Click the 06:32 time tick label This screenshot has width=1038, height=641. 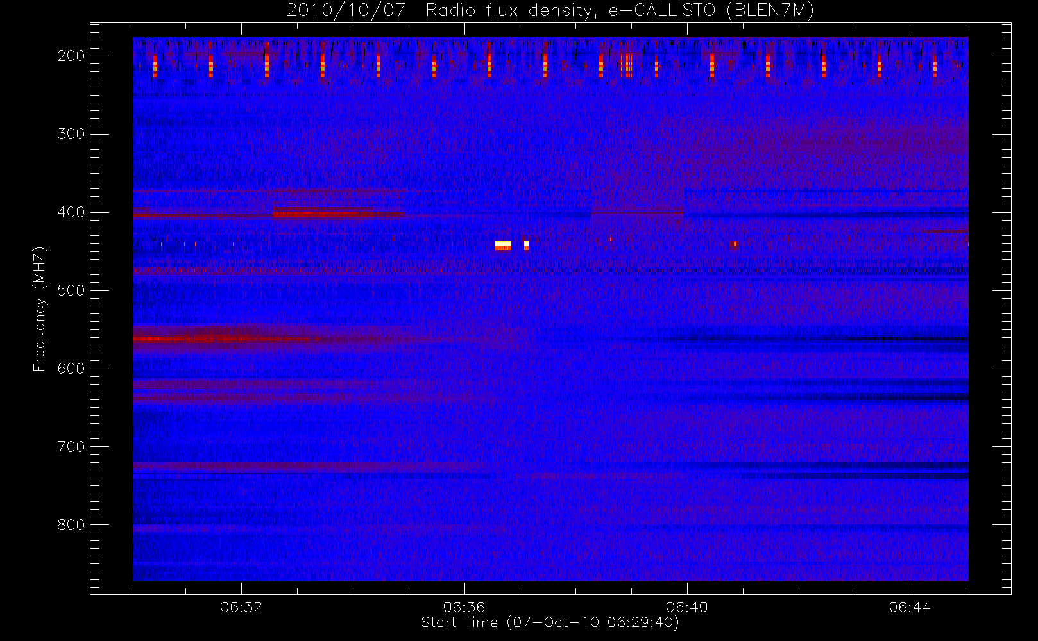[241, 607]
